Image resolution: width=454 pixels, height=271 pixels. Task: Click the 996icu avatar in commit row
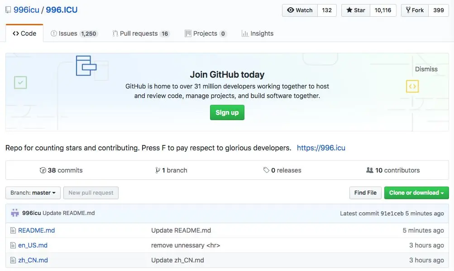tap(15, 213)
